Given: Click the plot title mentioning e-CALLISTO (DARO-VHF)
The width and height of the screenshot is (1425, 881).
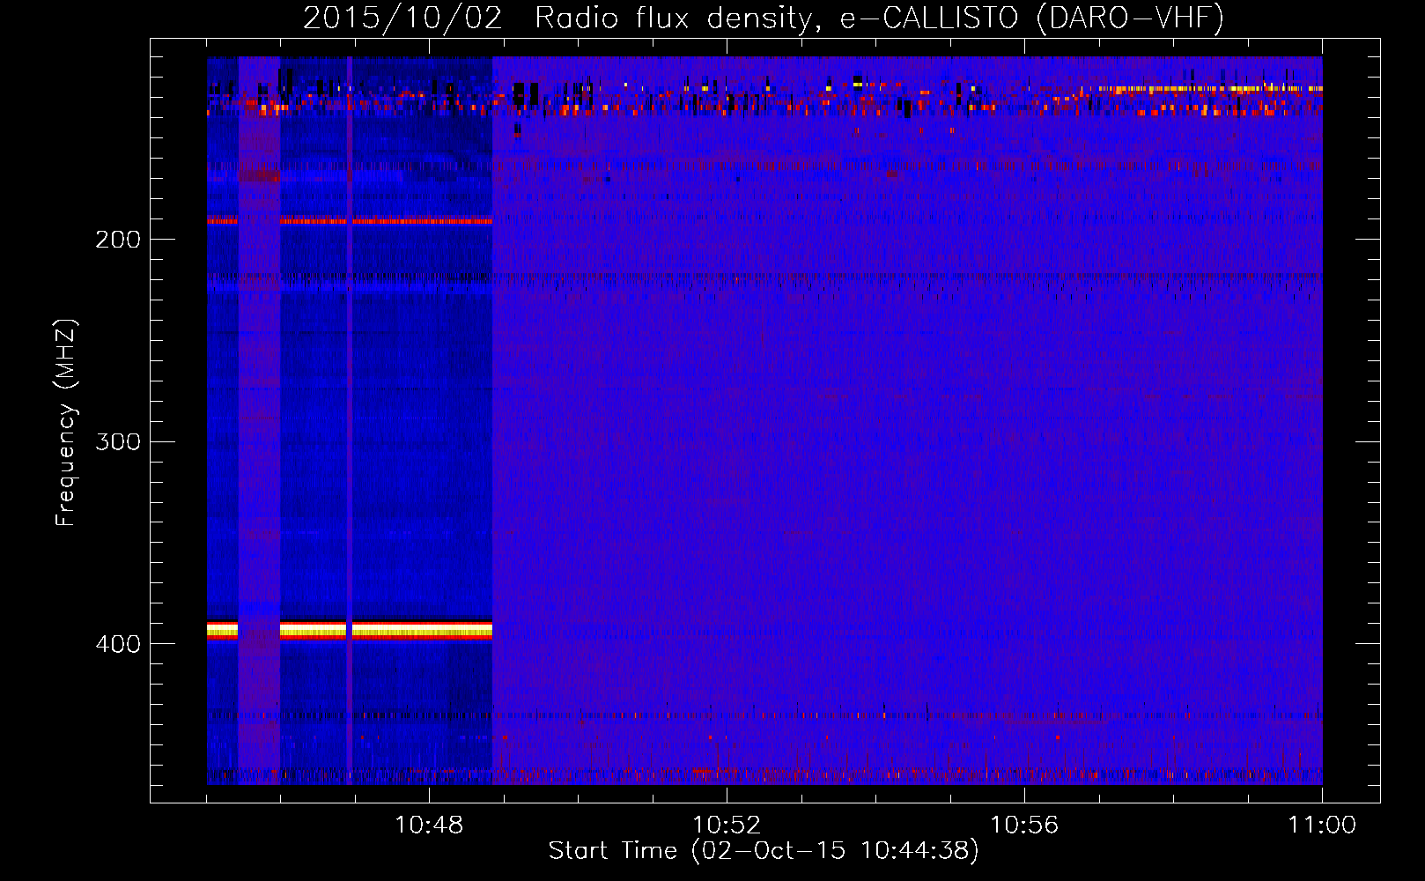Looking at the screenshot, I should tap(764, 18).
